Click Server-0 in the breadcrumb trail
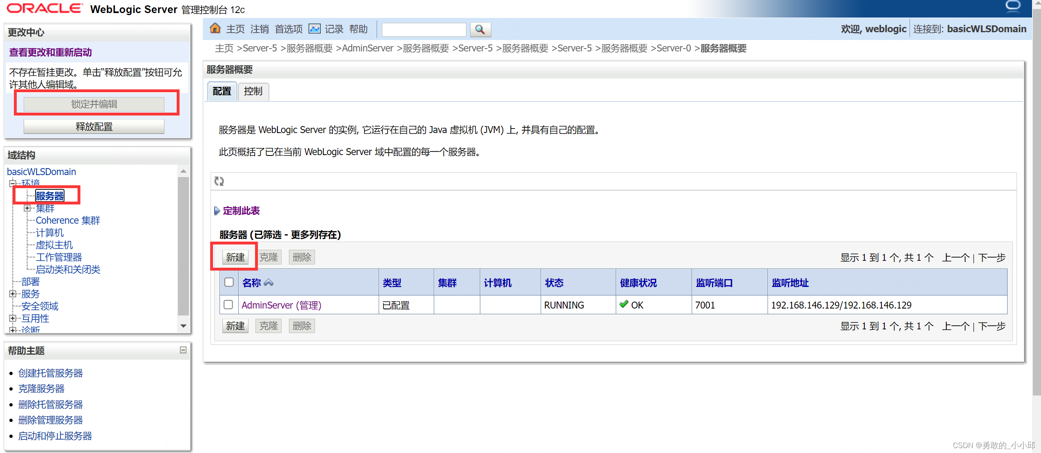The width and height of the screenshot is (1041, 453). (x=674, y=48)
